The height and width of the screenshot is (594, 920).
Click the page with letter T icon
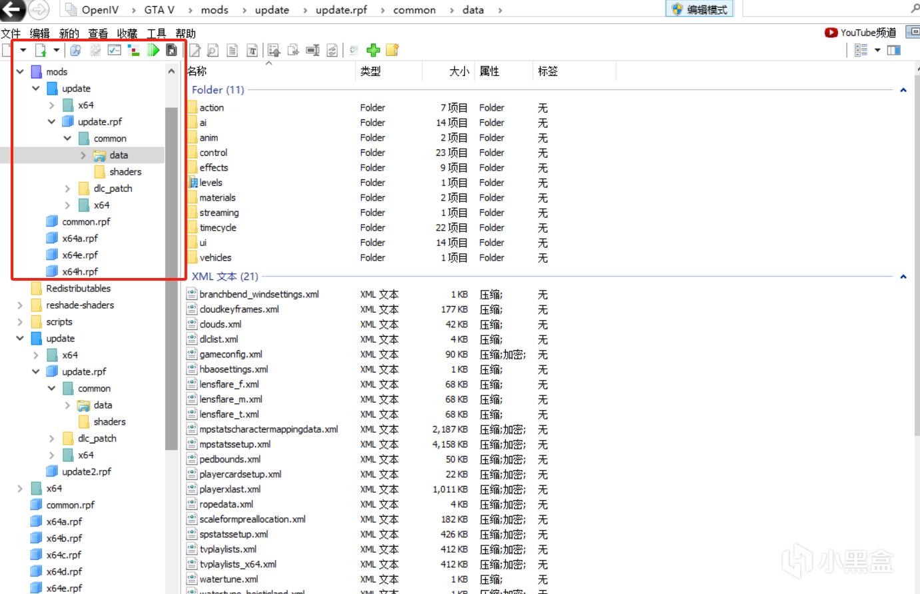[252, 50]
